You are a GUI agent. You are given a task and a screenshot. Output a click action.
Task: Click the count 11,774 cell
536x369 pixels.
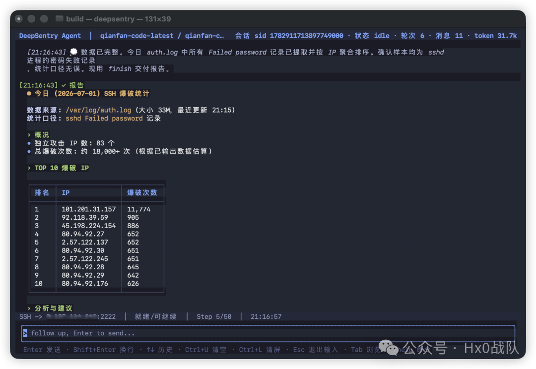pos(139,209)
